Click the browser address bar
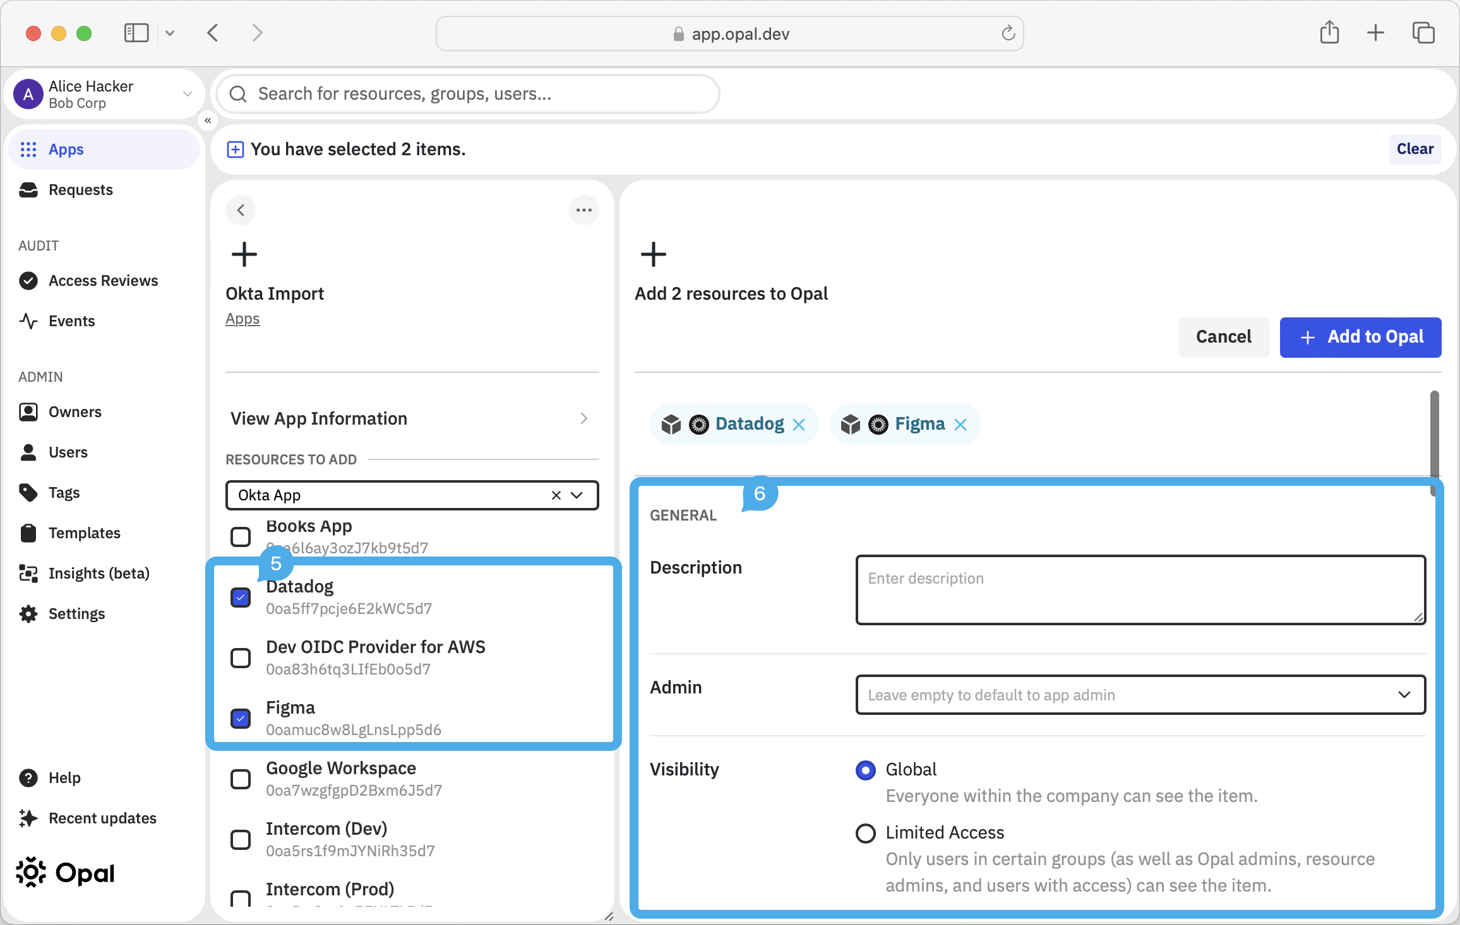 (729, 33)
